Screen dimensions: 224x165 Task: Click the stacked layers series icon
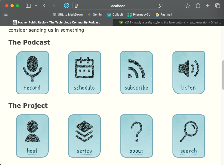84,131
